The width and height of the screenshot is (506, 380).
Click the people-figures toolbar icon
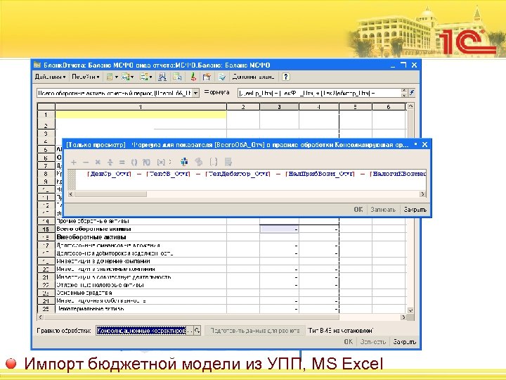(162, 77)
